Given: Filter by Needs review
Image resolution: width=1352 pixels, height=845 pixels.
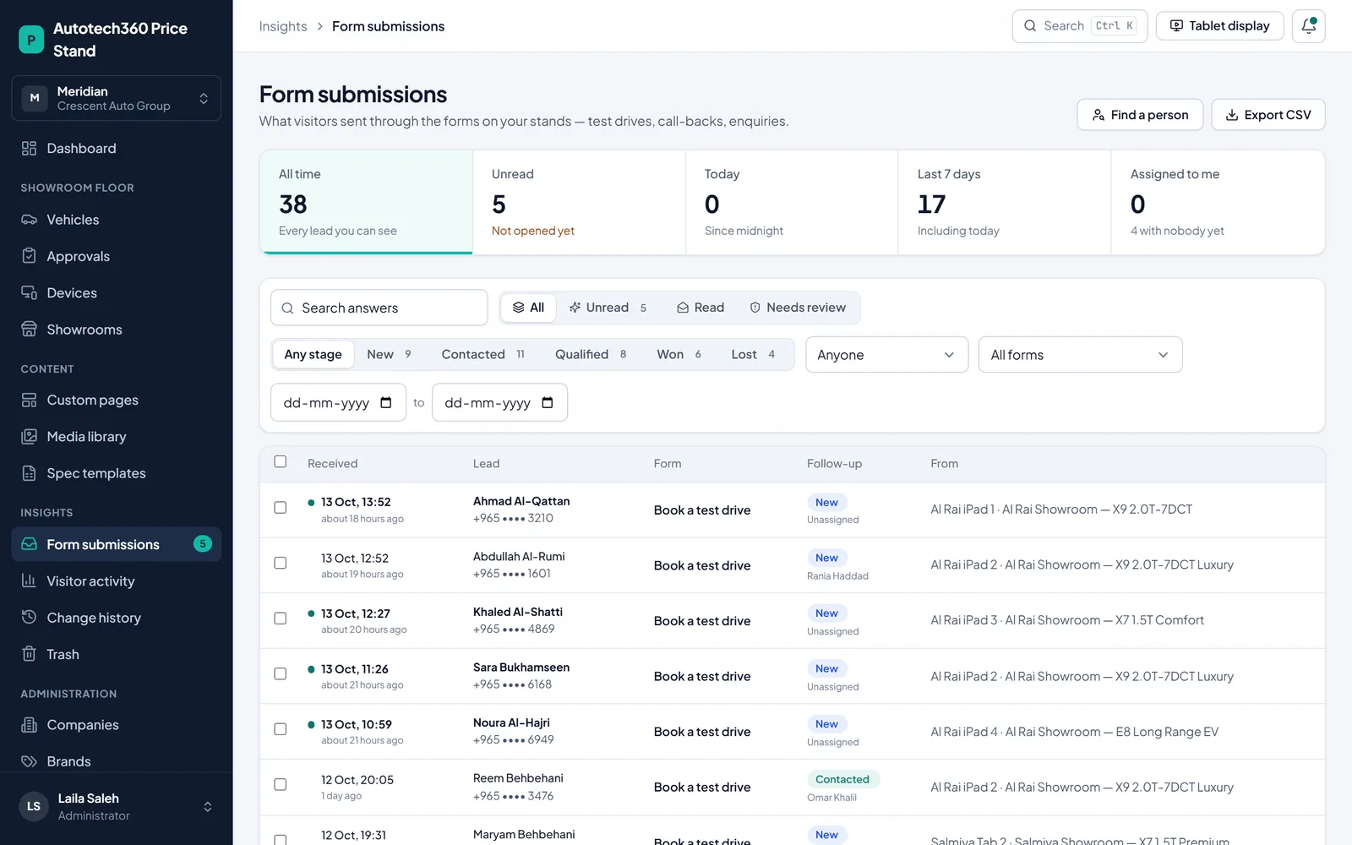Looking at the screenshot, I should click(798, 308).
